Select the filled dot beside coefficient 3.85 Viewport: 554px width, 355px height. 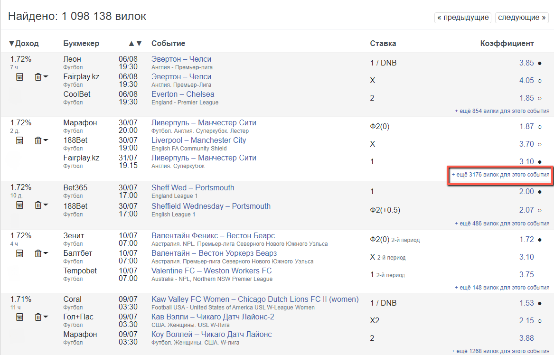click(x=539, y=63)
